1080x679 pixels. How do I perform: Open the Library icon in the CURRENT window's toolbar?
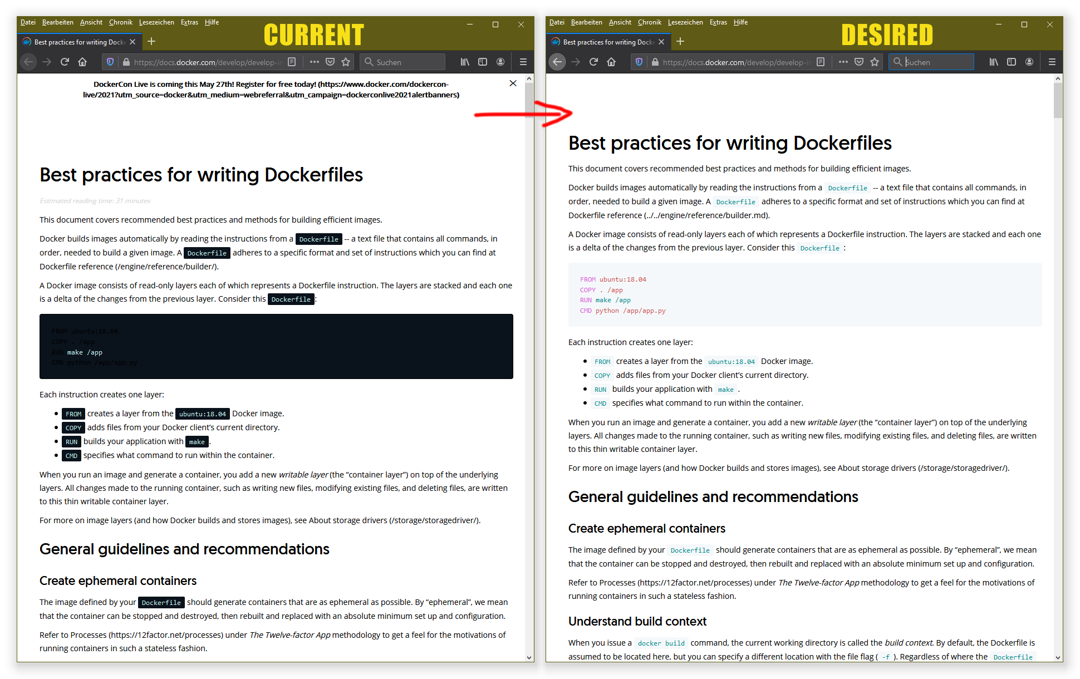465,62
